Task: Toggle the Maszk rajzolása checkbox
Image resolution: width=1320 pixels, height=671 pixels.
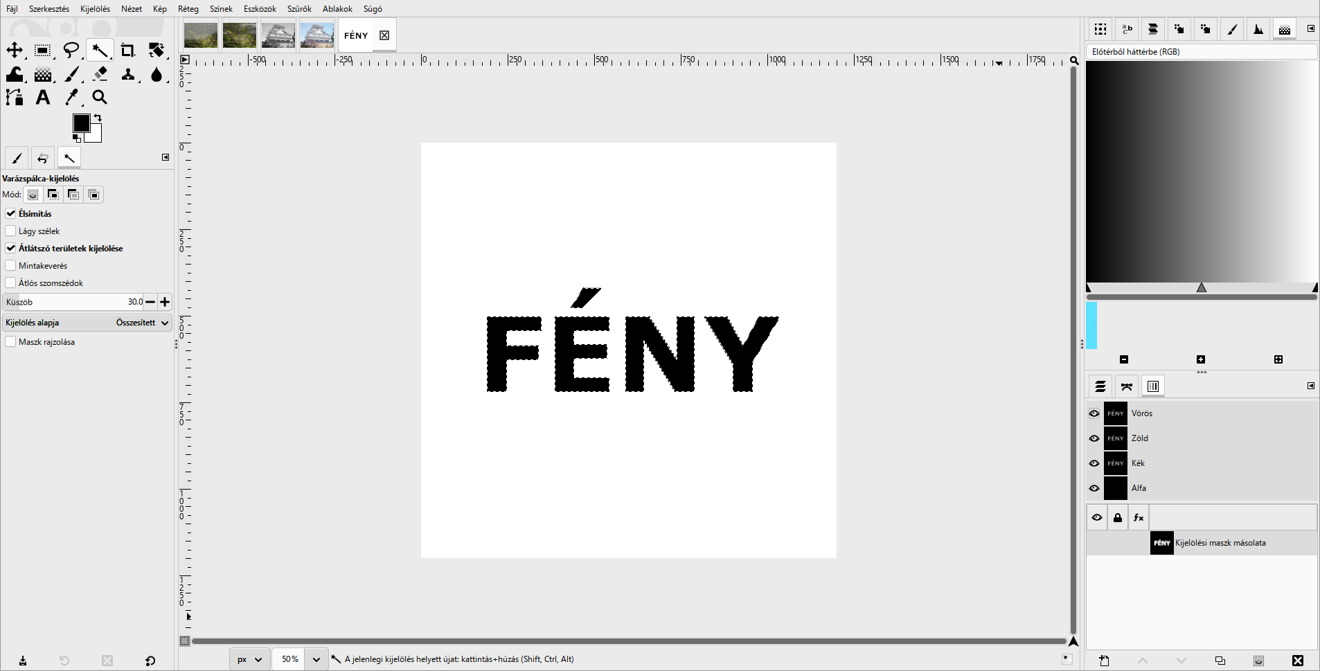Action: [10, 341]
